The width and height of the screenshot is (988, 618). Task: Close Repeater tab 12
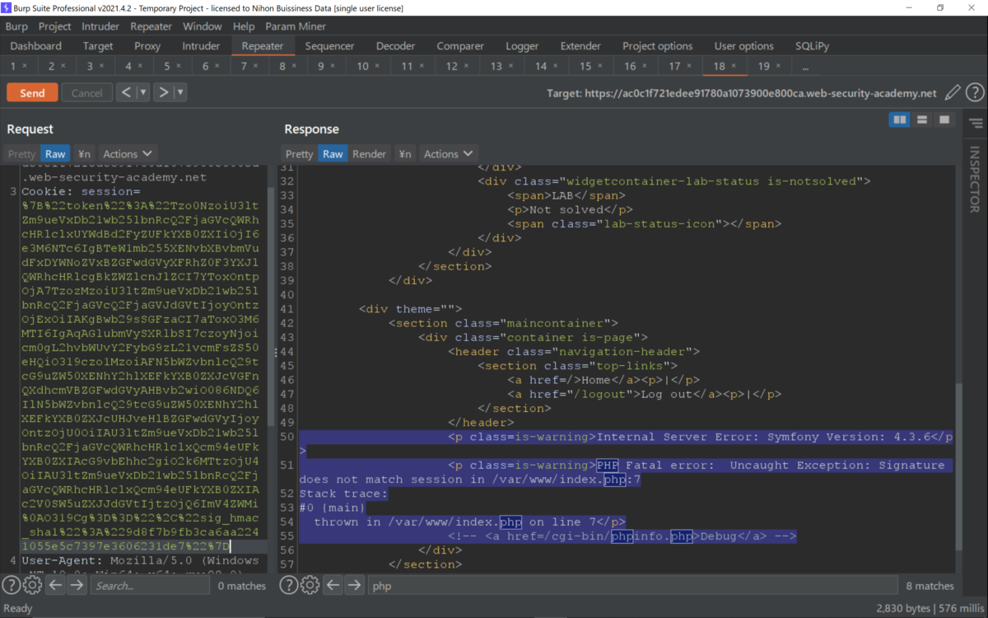tap(467, 66)
